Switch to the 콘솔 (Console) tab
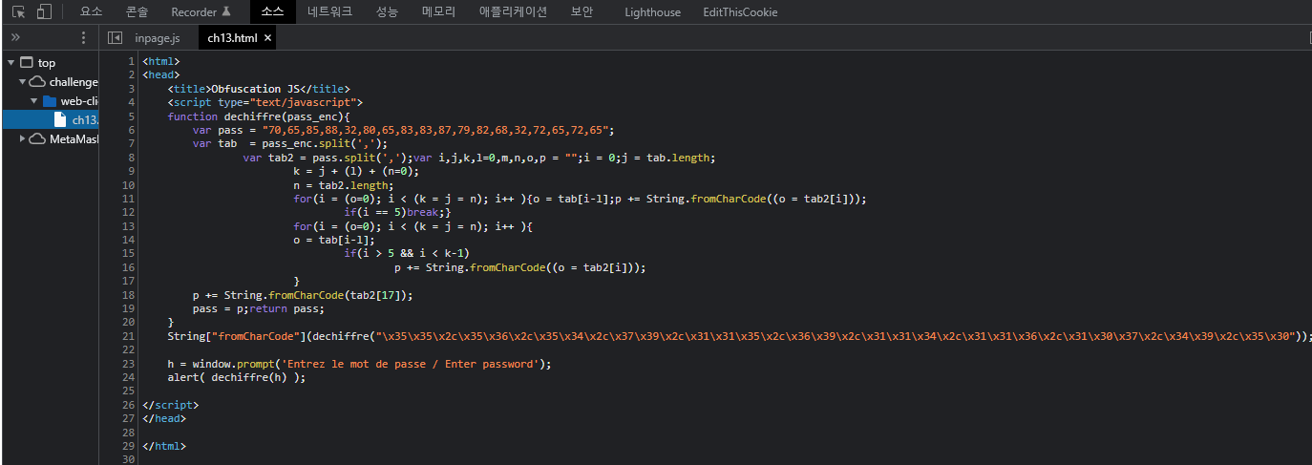This screenshot has height=465, width=1312. pos(137,12)
